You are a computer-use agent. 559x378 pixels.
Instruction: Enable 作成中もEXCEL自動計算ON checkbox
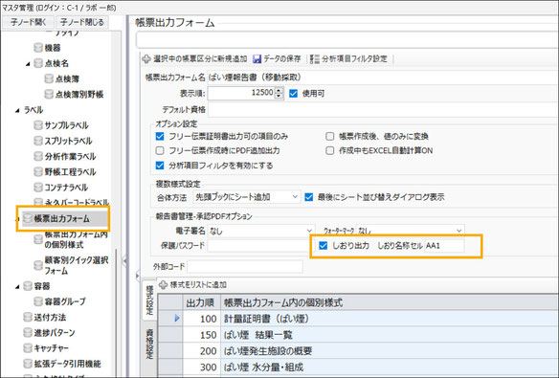(x=330, y=150)
